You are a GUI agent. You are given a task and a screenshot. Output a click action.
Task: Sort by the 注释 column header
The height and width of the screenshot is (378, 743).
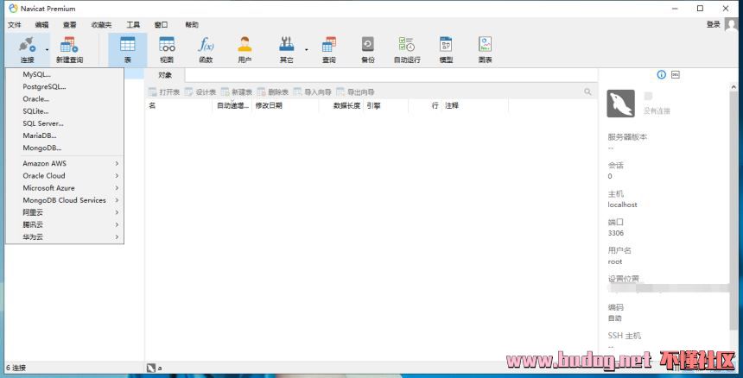(x=475, y=106)
